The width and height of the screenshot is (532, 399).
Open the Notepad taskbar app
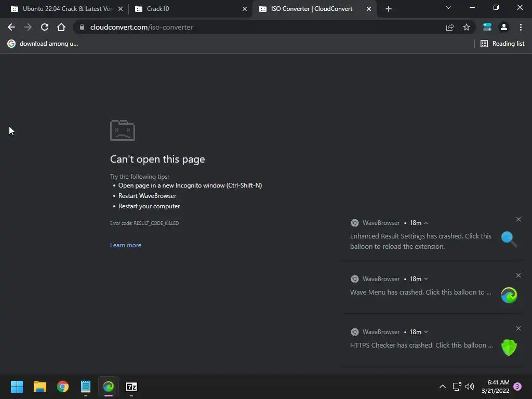pyautogui.click(x=86, y=387)
